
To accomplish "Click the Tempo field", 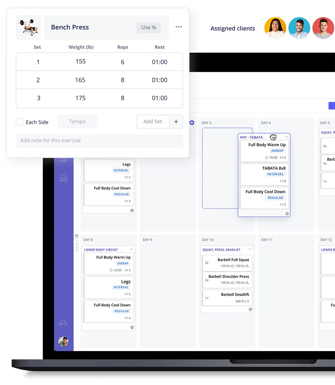I will pos(77,122).
